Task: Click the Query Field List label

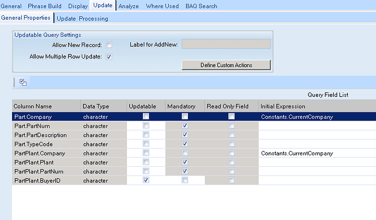Action: (x=328, y=95)
